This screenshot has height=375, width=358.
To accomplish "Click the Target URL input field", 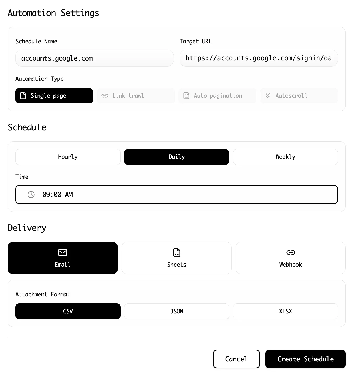I will 259,58.
